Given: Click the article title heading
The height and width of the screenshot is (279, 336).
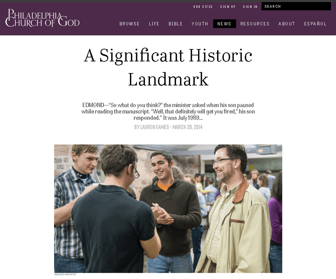Looking at the screenshot, I should (168, 67).
